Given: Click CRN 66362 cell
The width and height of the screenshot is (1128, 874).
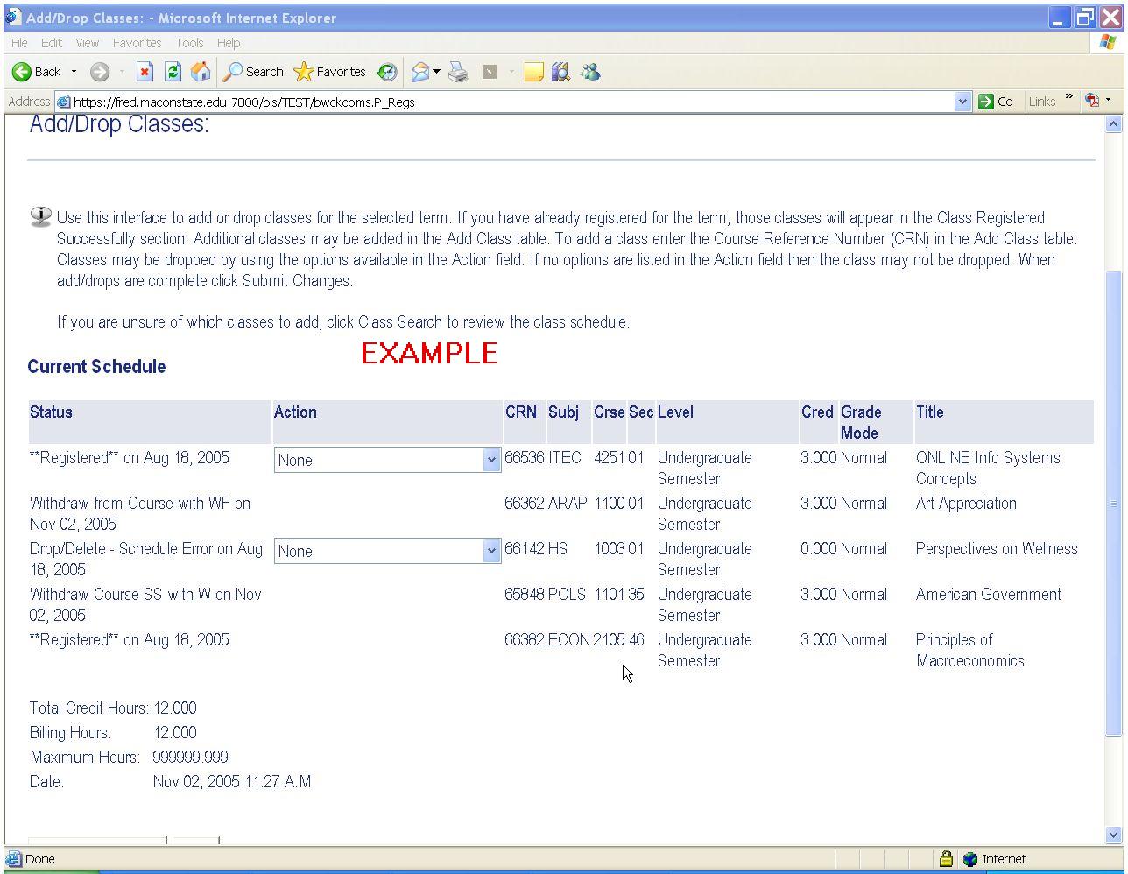Looking at the screenshot, I should tap(525, 504).
